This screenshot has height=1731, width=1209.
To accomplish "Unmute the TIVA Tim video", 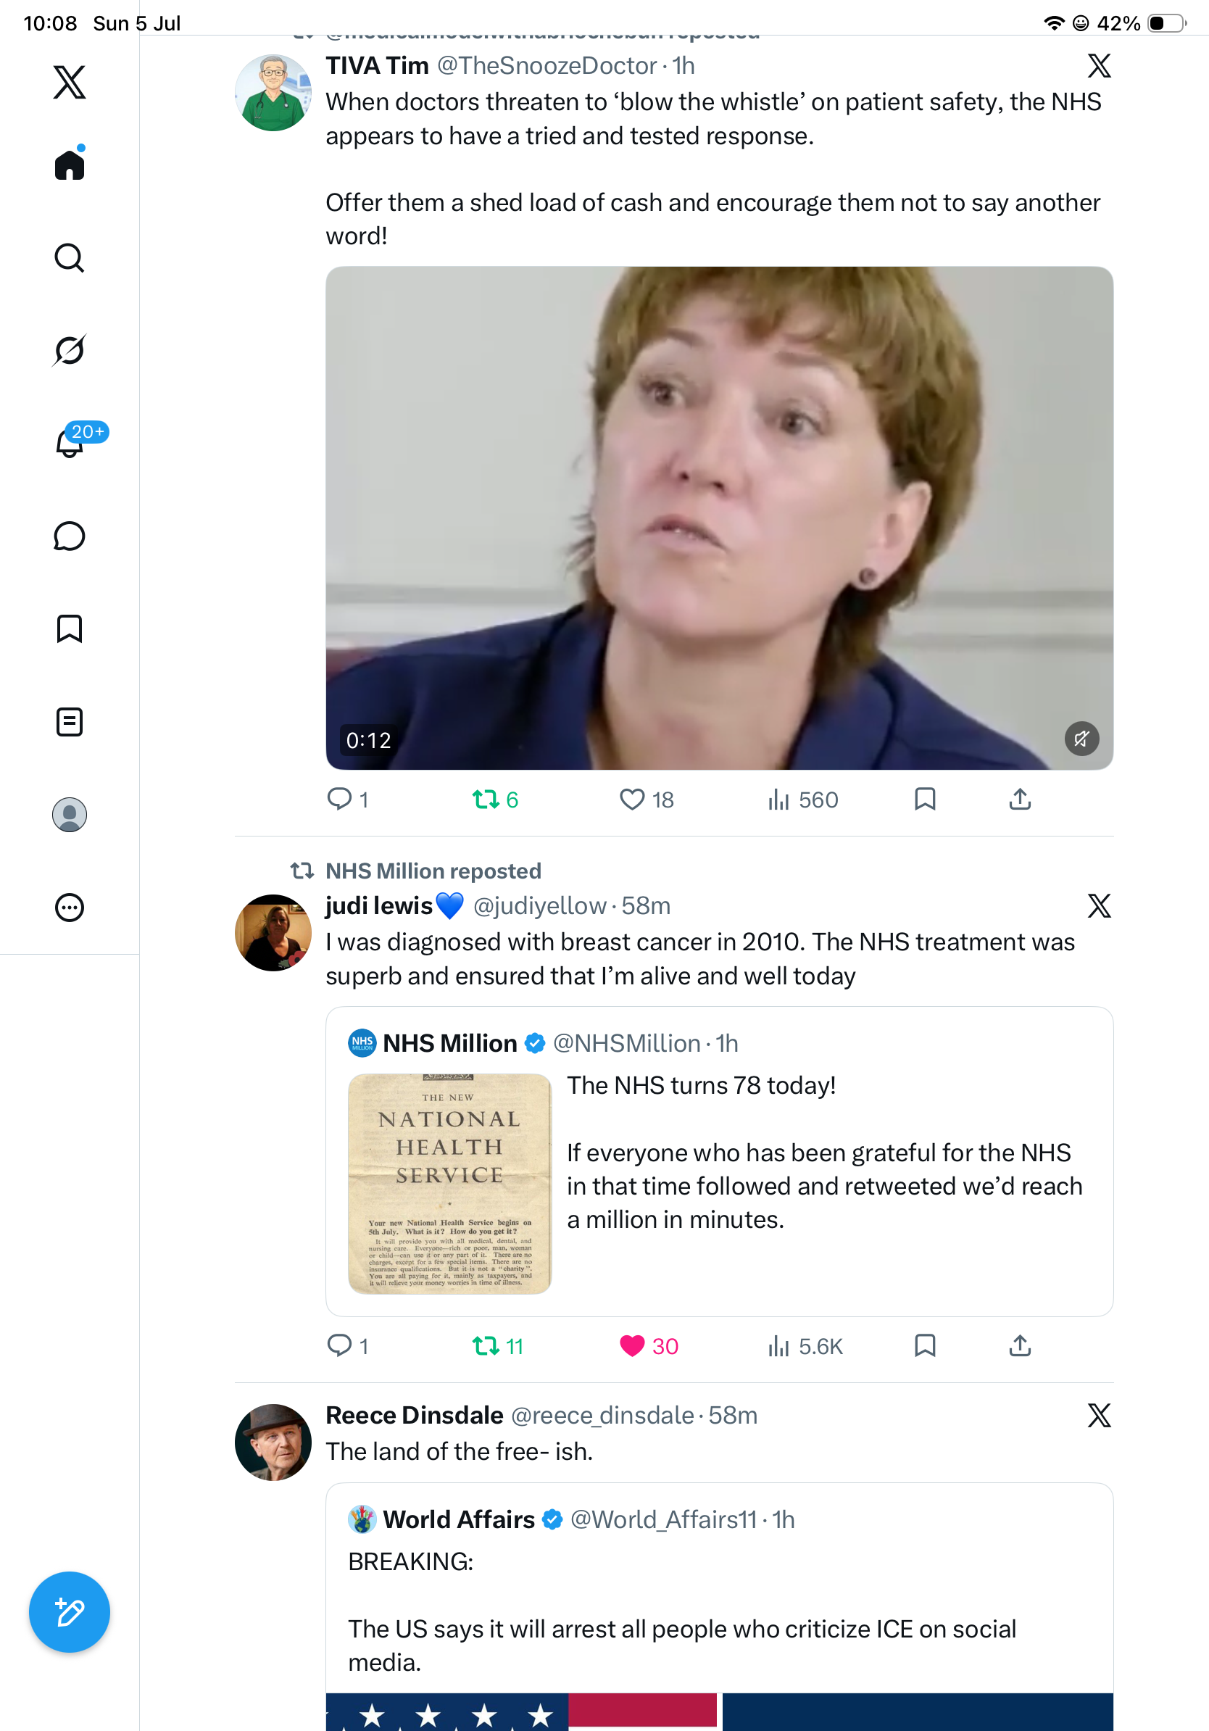I will (1081, 739).
